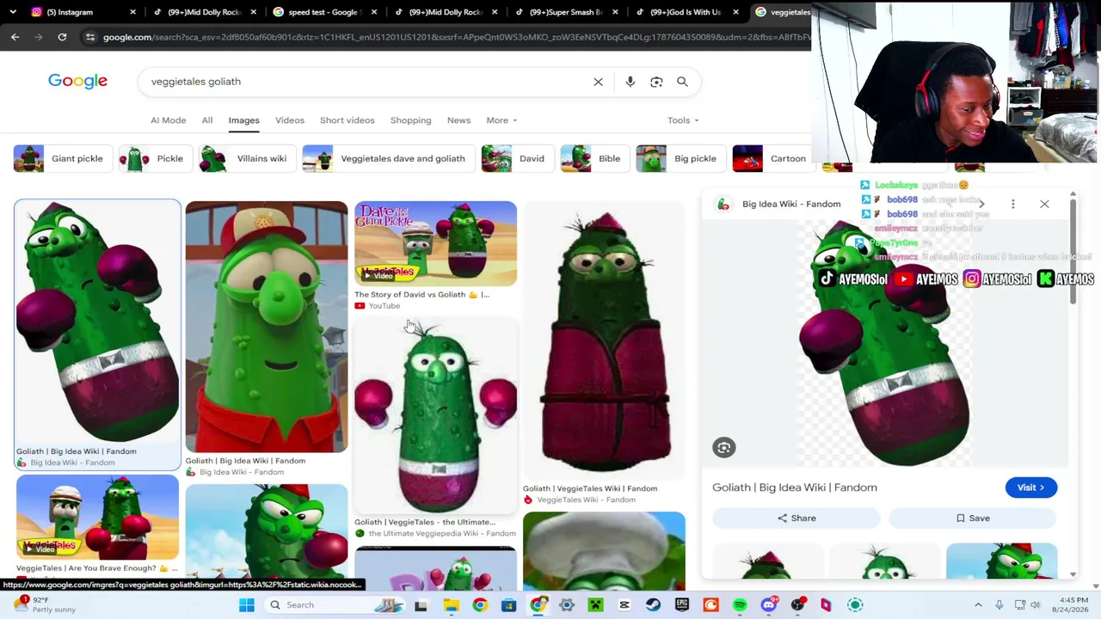Open File Explorer from the taskbar
1101x619 pixels.
(451, 605)
